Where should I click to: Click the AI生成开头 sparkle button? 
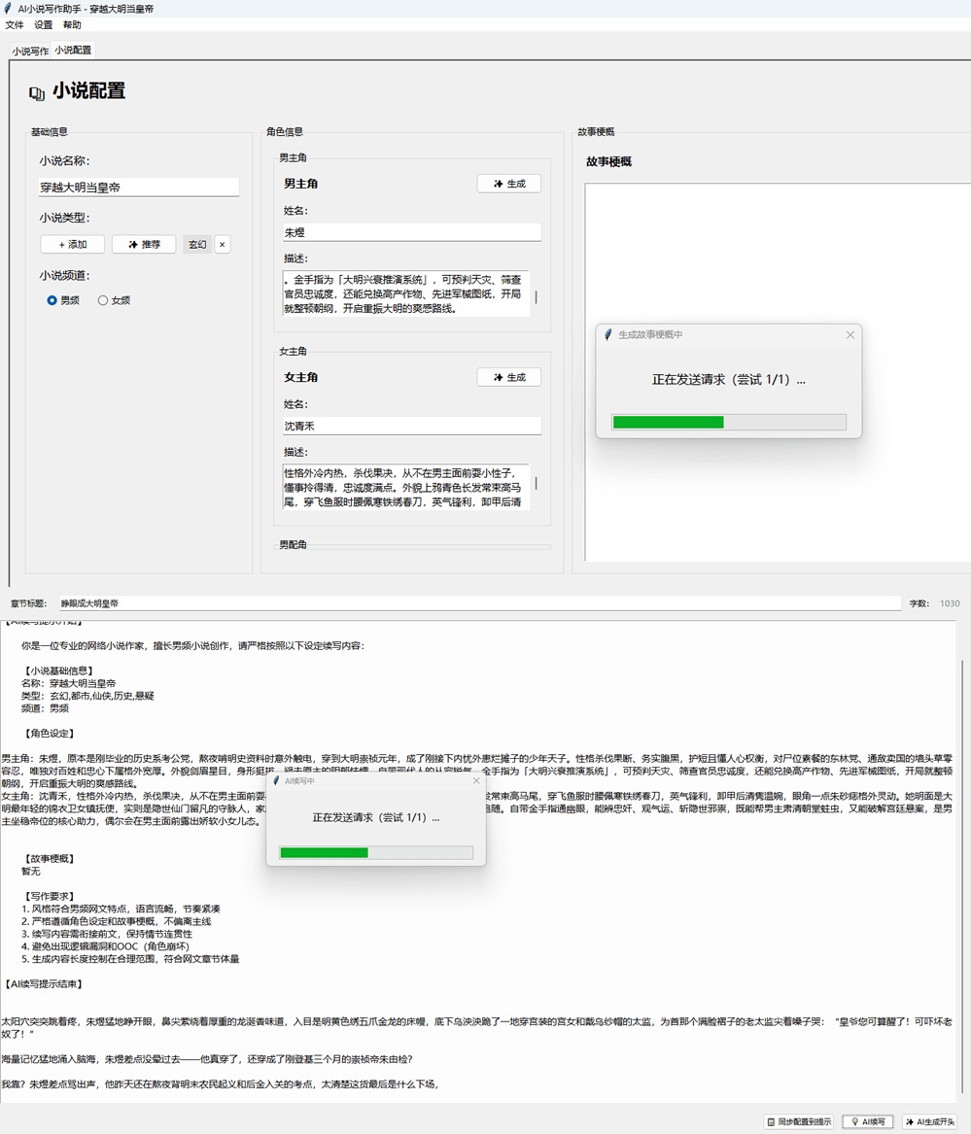[x=930, y=1121]
